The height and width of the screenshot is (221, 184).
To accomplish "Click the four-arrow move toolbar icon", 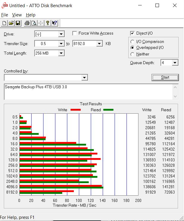I will point(41,23).
